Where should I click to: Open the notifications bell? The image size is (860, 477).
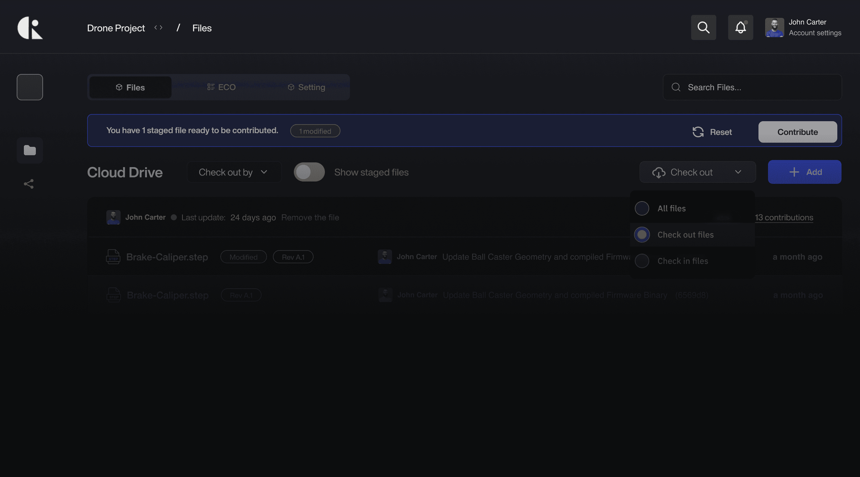click(740, 27)
